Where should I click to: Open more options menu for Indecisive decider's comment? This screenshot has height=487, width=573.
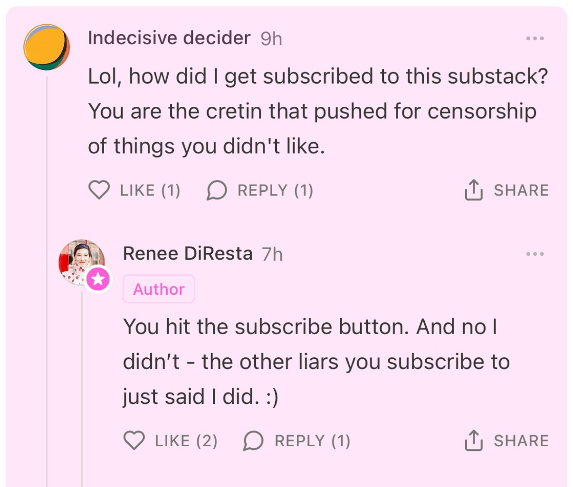[x=535, y=39]
